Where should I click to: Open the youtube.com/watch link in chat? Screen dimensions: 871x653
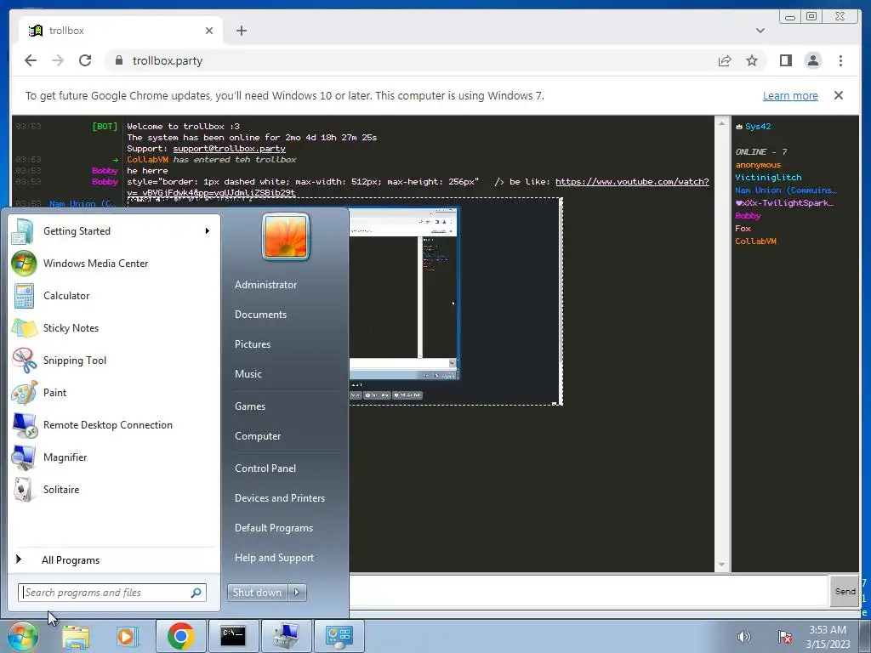coord(632,182)
